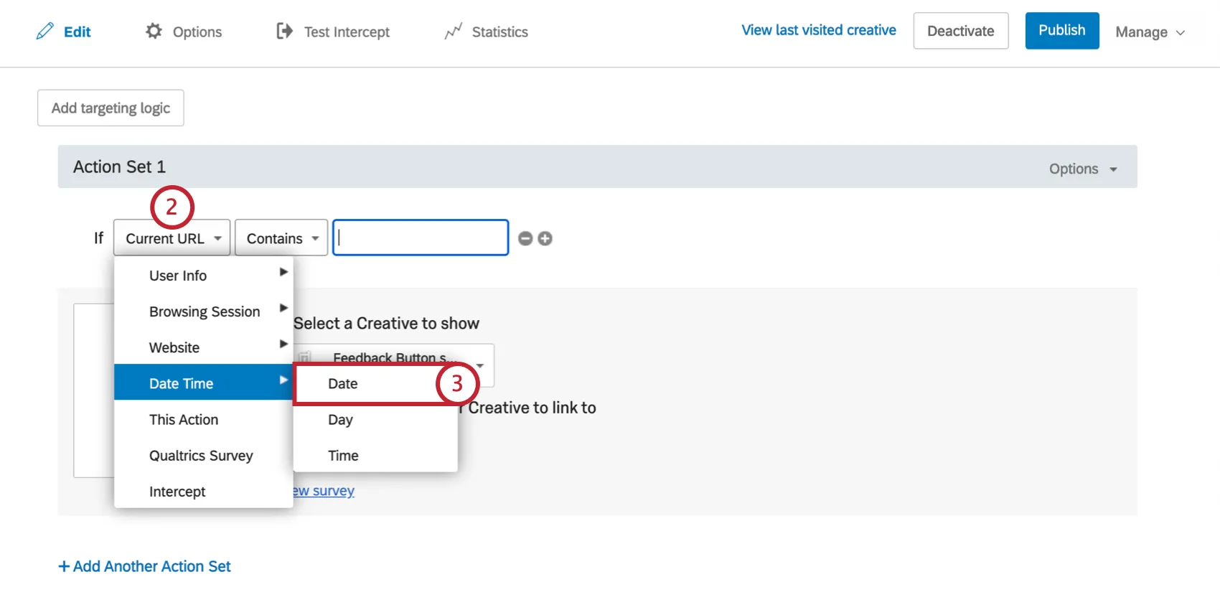Screen dimensions: 1220x610
Task: Open View last visited creative link
Action: 818,30
